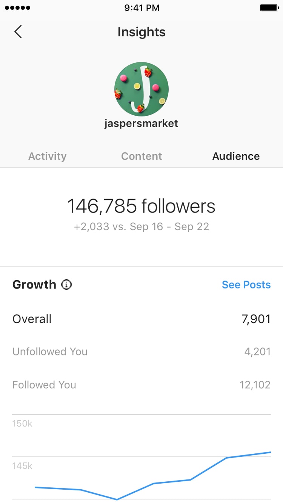Tap the battery icon in status bar
The height and width of the screenshot is (504, 283).
coord(269,8)
